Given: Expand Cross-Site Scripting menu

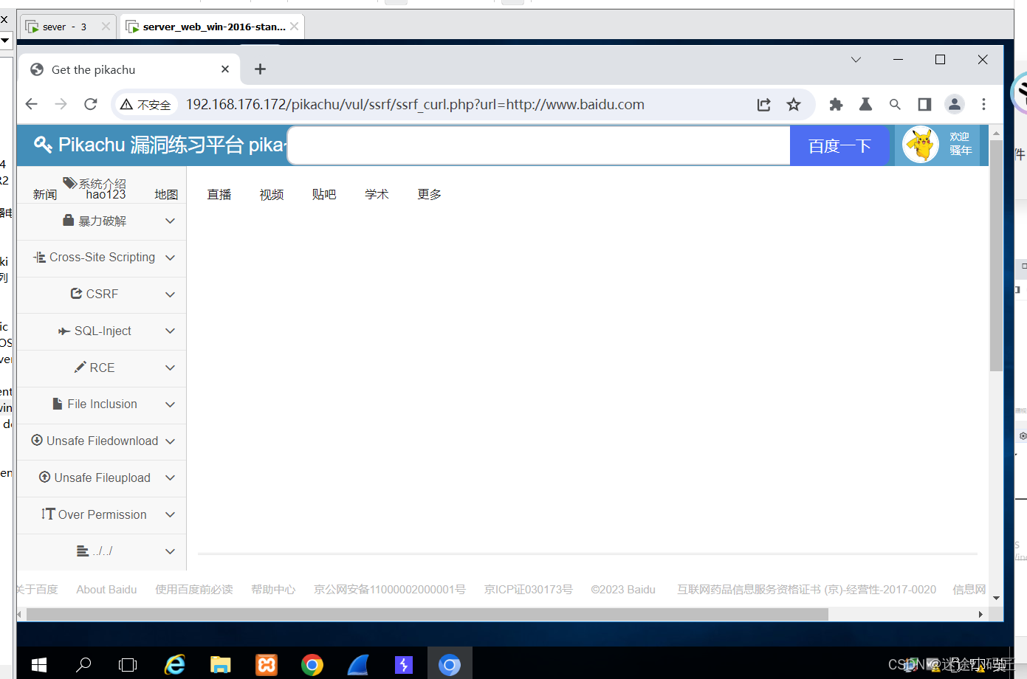Looking at the screenshot, I should tap(102, 258).
